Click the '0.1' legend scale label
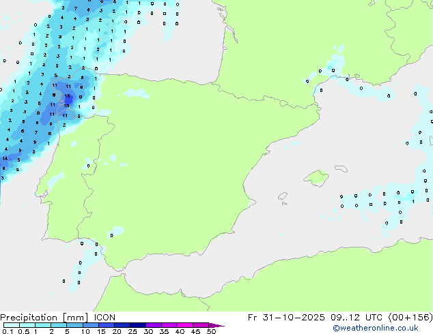This screenshot has width=433, height=334. point(8,331)
